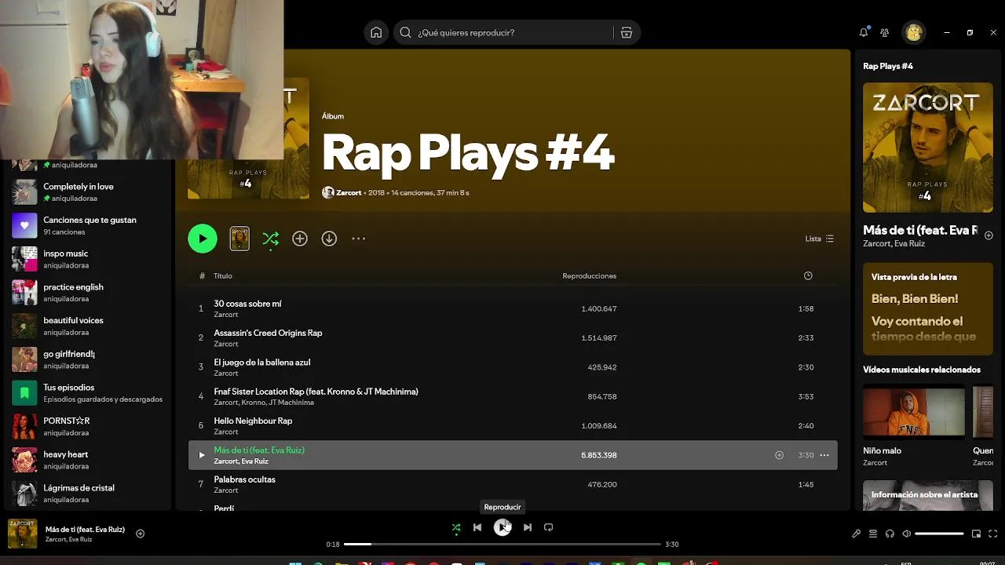The image size is (1005, 565).
Task: Click the 'Rap Plays #4' right panel header
Action: coord(888,66)
